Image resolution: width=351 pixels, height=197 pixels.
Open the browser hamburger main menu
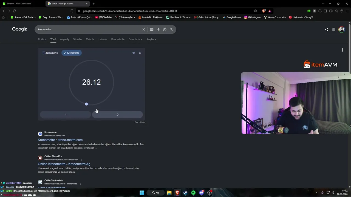pos(347,11)
